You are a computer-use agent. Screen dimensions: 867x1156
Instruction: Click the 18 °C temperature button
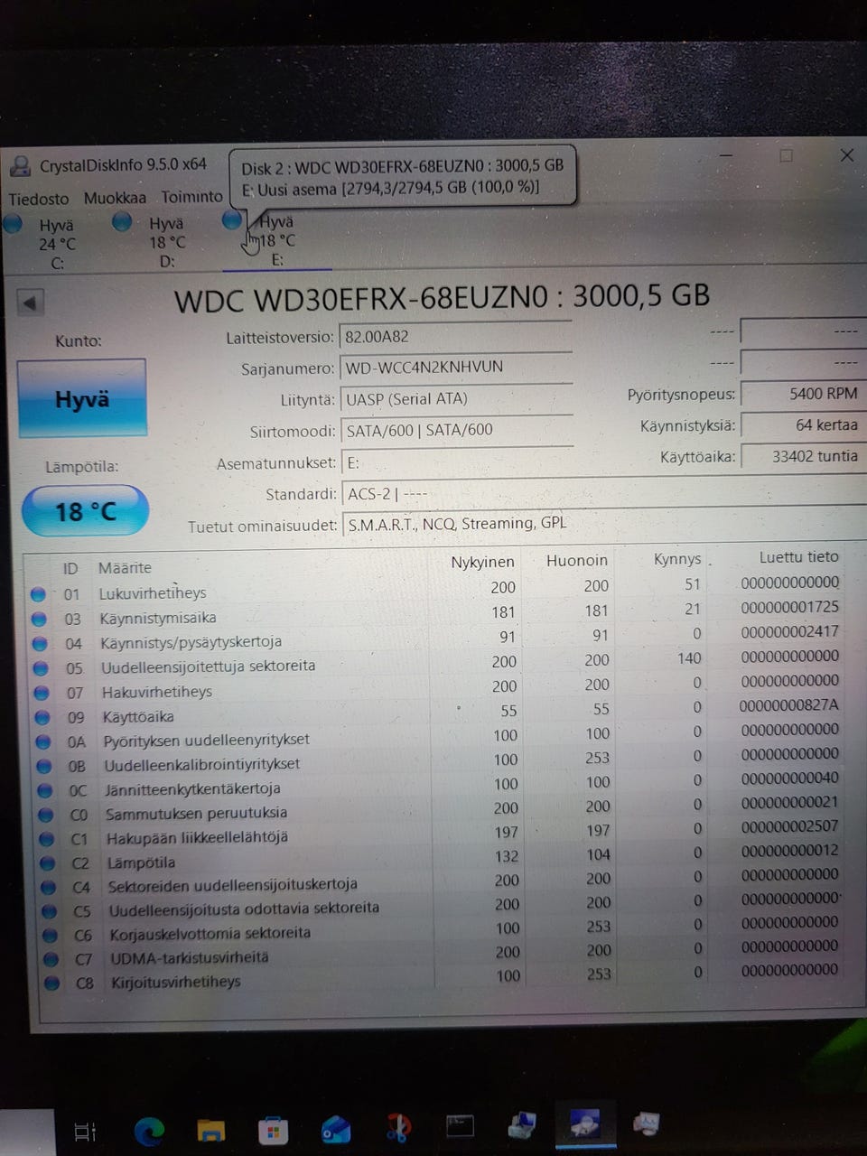(85, 511)
